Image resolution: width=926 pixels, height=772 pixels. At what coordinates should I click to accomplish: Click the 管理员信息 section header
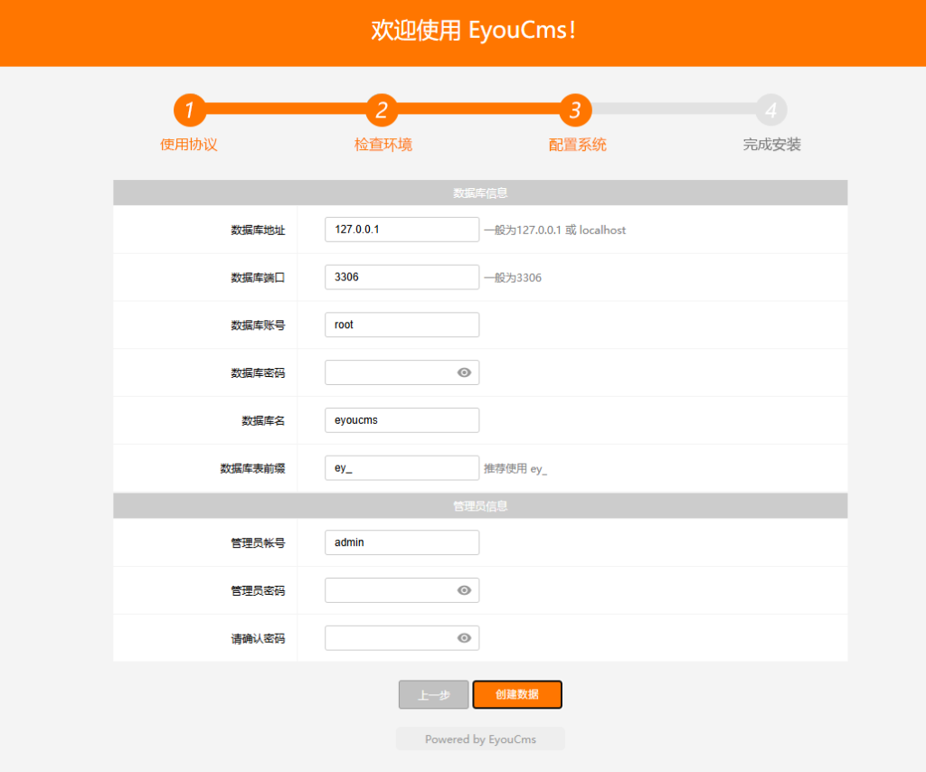[x=480, y=506]
